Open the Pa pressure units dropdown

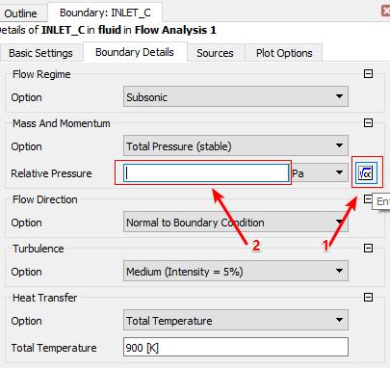(x=320, y=173)
